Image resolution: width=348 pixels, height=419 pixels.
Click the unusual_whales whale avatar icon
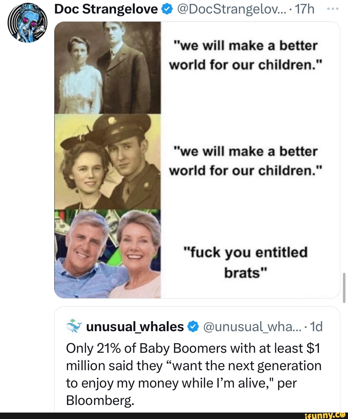(74, 326)
